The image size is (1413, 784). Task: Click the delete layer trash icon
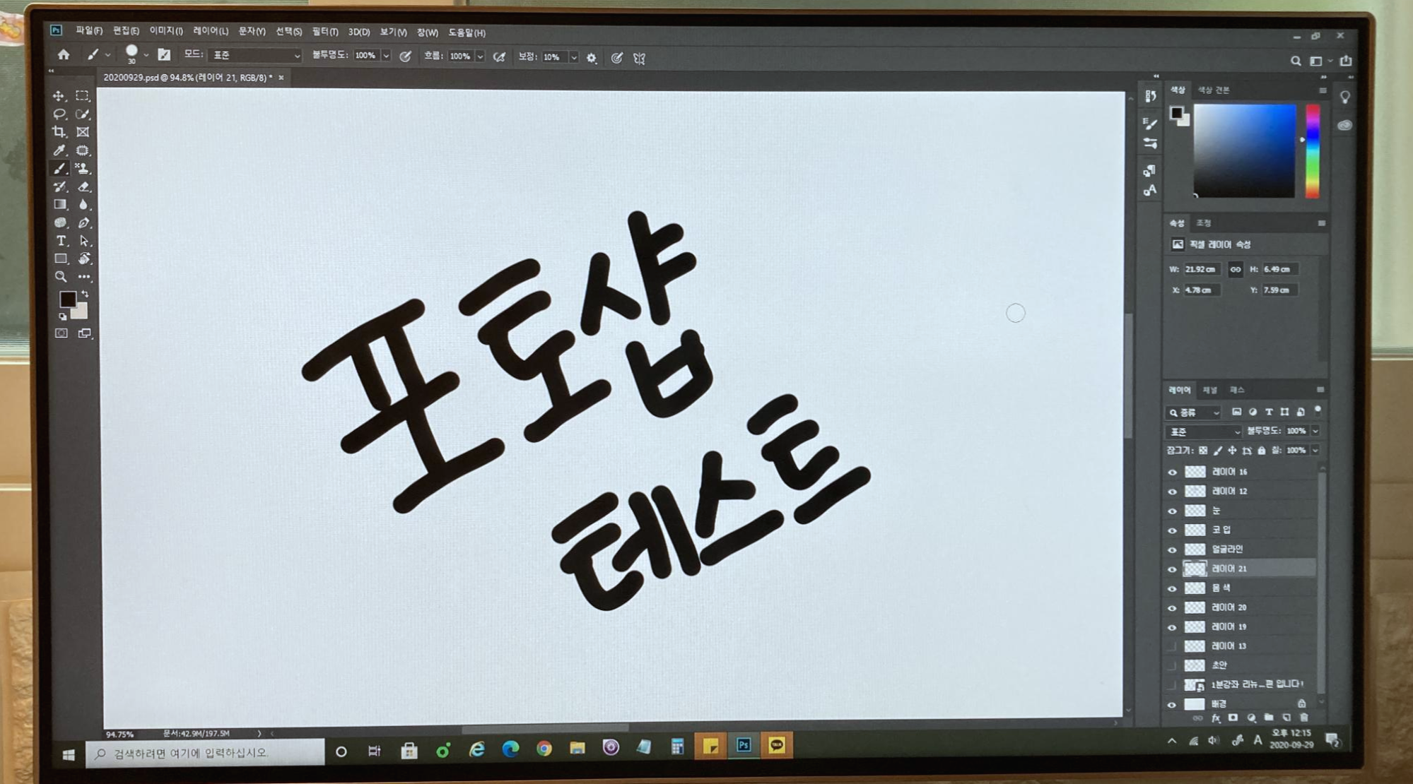coord(1304,718)
